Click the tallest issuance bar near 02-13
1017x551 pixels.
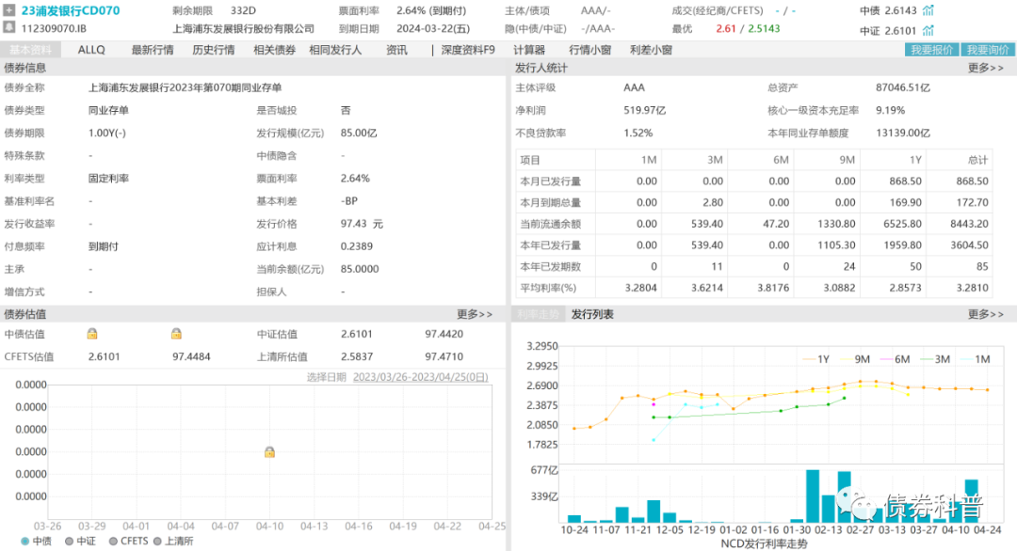tap(812, 496)
